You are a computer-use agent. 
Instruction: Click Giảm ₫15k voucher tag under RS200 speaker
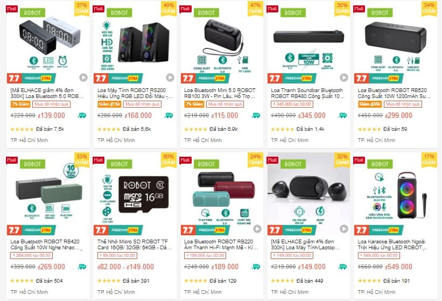pyautogui.click(x=109, y=104)
